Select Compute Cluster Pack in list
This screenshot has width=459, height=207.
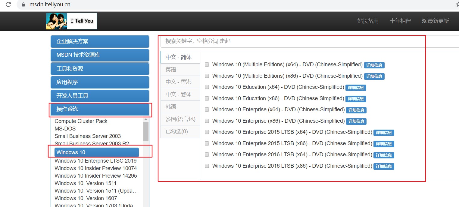(x=81, y=121)
